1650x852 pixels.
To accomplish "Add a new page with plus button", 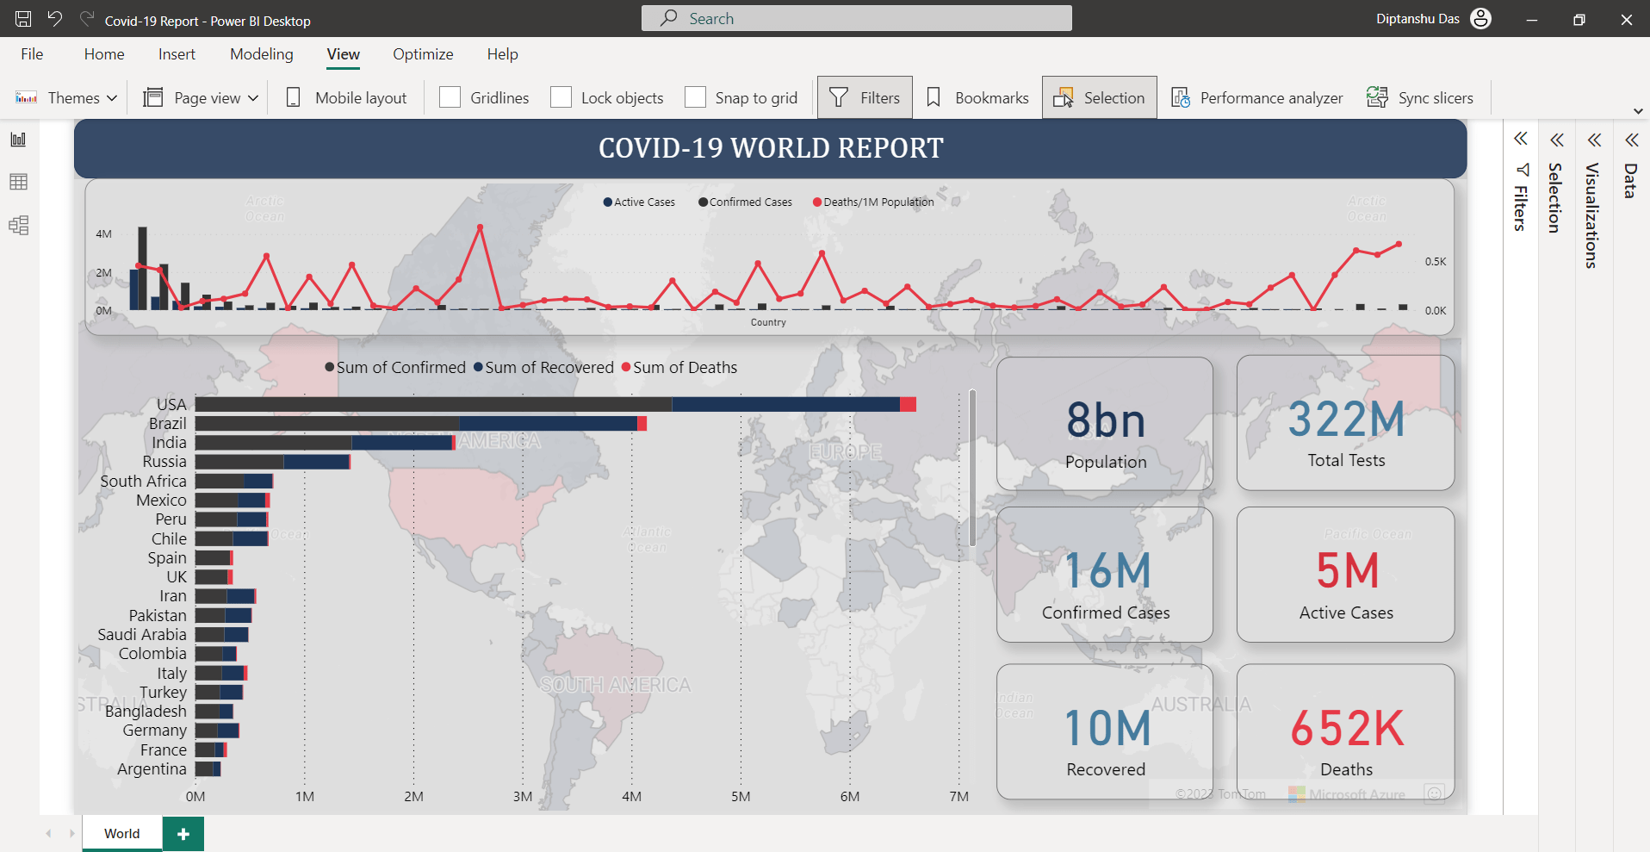I will [183, 834].
